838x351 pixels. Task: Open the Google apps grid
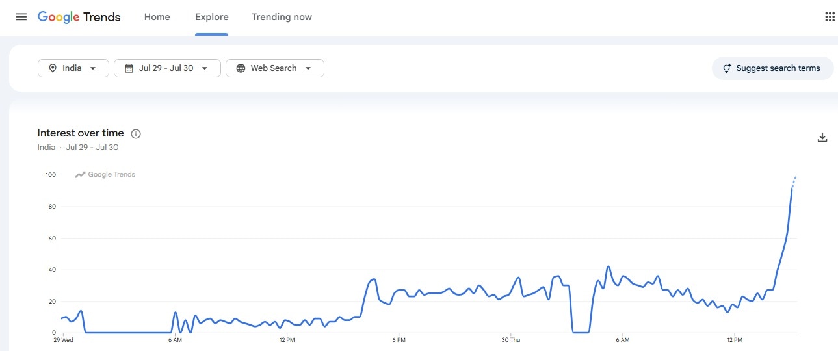(830, 17)
